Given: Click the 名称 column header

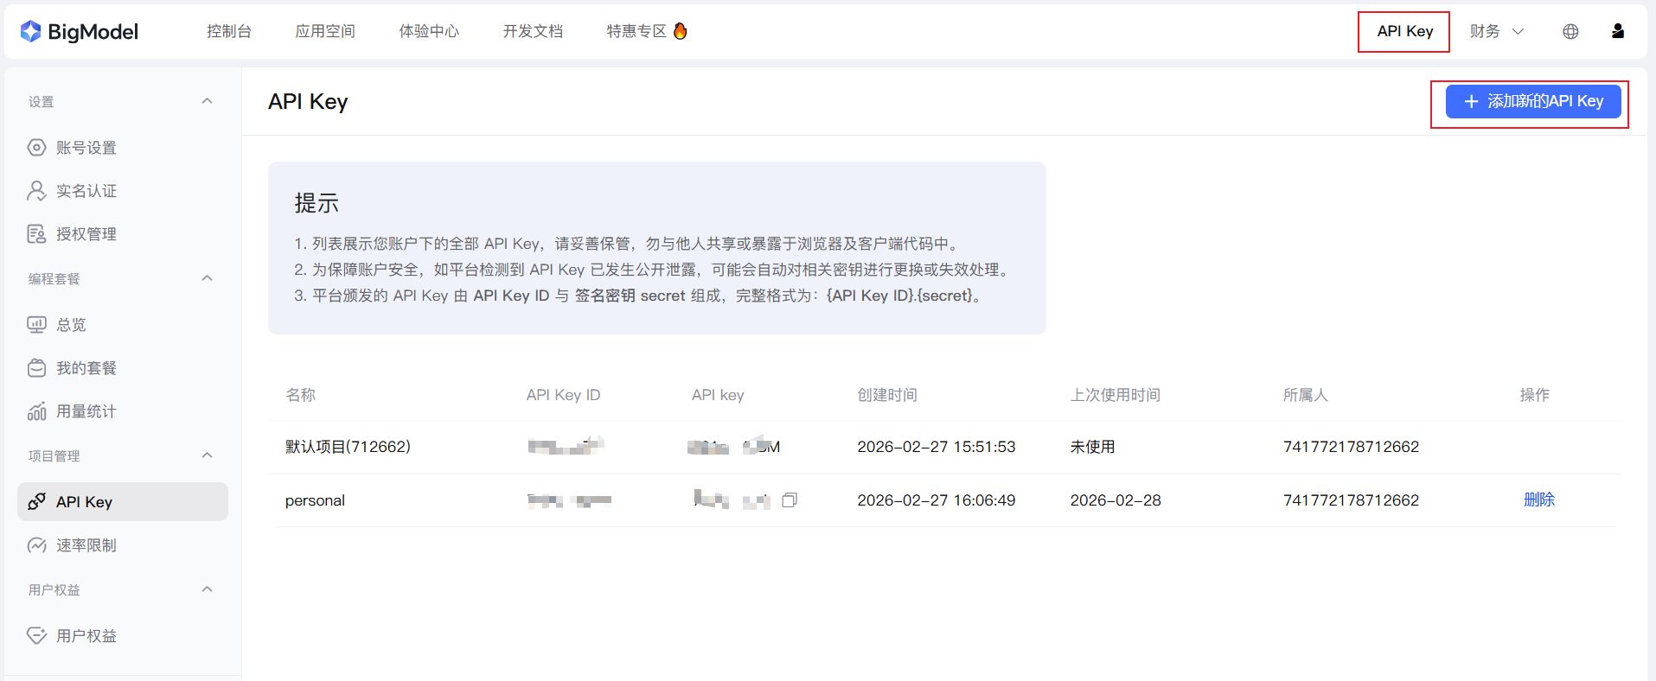Looking at the screenshot, I should click(301, 395).
